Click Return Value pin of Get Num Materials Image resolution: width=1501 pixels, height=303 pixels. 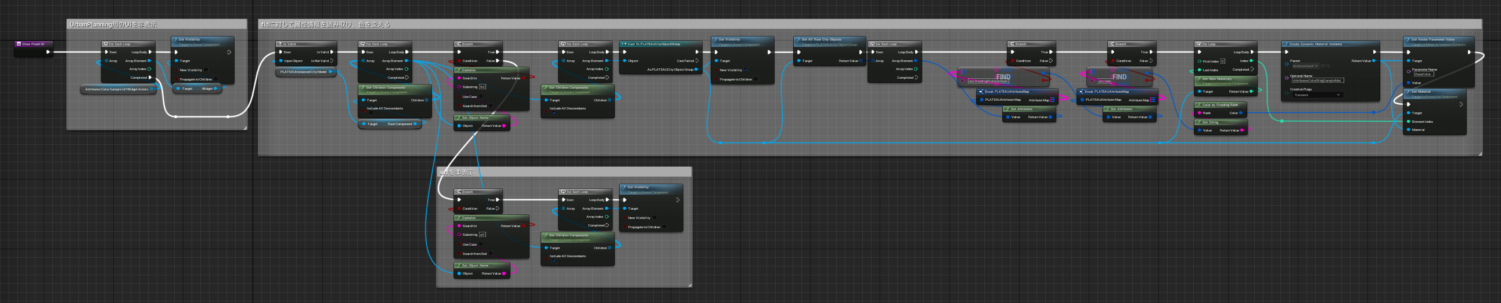1252,92
